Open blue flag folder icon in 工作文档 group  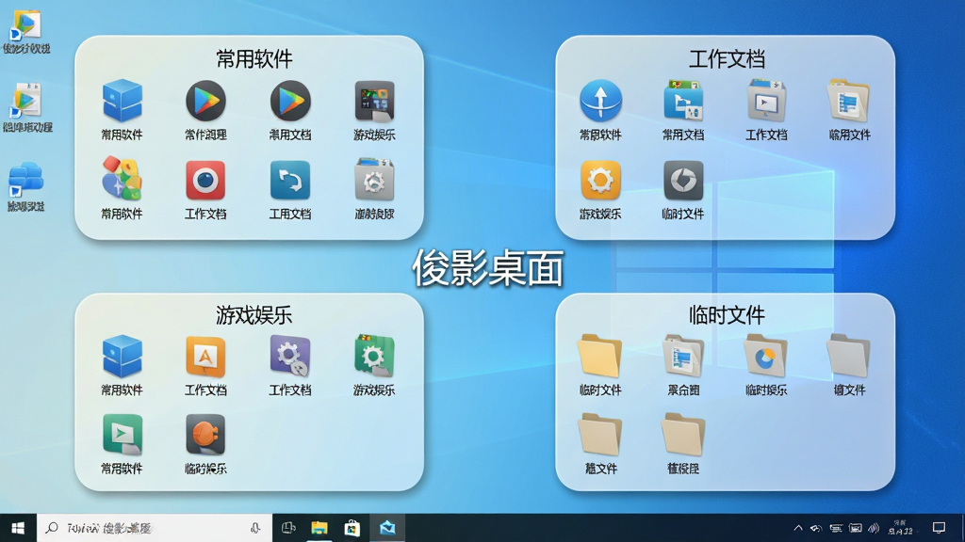coord(683,100)
